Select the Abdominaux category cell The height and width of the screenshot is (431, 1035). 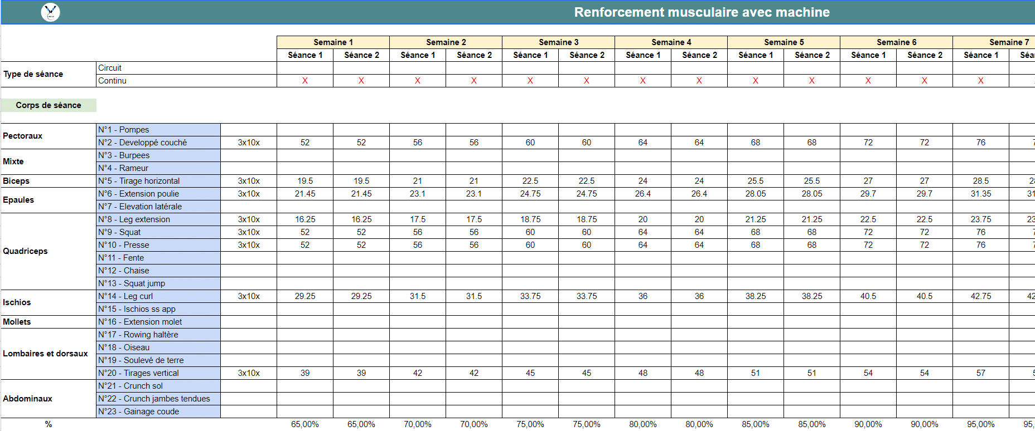pos(49,399)
